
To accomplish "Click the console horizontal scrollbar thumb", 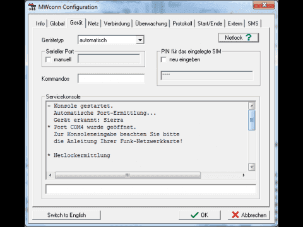I will [128, 175].
